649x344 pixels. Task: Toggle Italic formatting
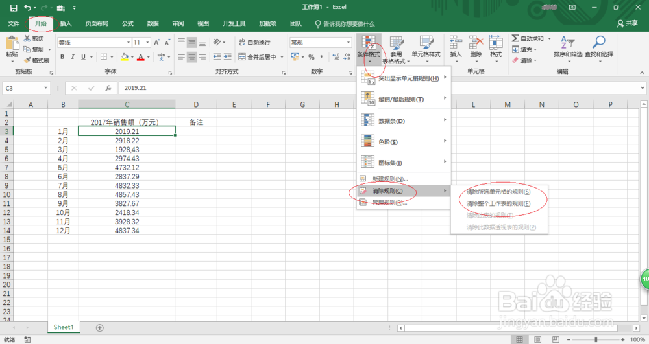73,56
